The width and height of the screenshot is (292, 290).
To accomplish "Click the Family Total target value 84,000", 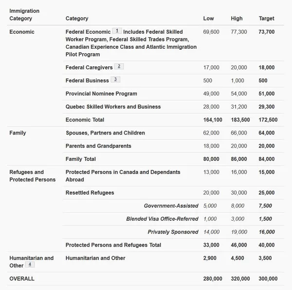I will coord(267,159).
